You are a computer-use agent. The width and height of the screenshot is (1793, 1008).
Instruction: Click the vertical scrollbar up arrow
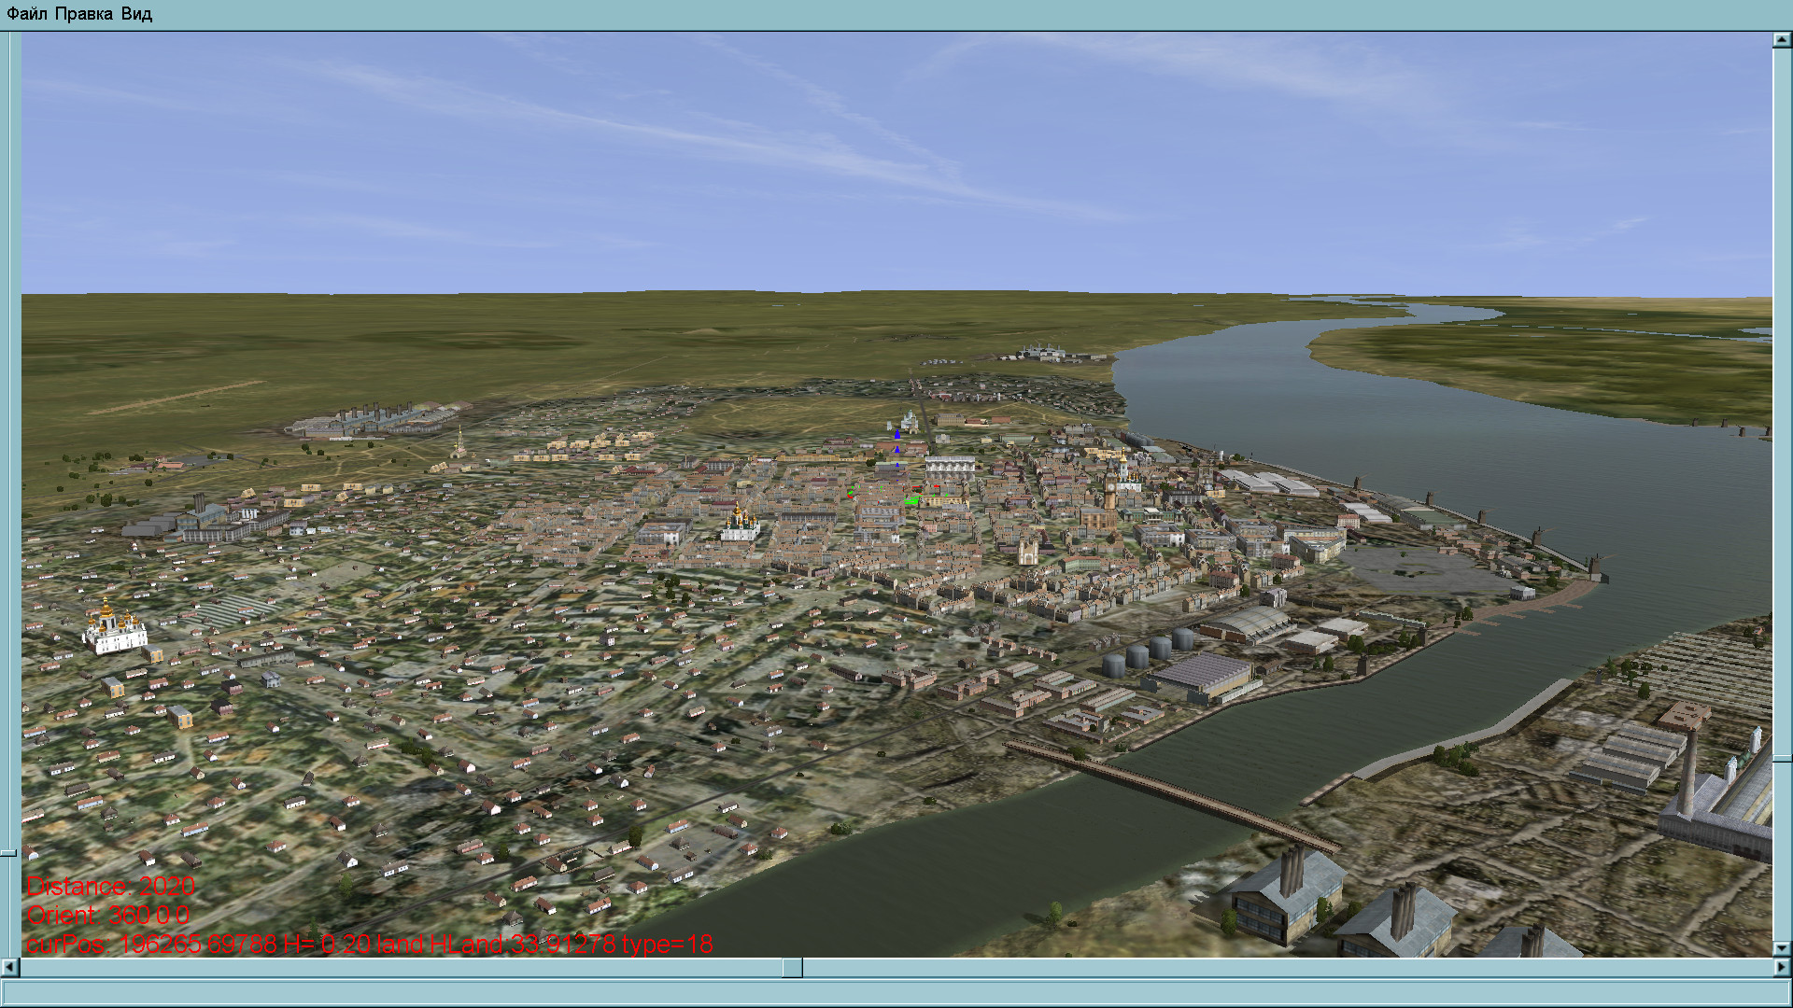[1782, 40]
